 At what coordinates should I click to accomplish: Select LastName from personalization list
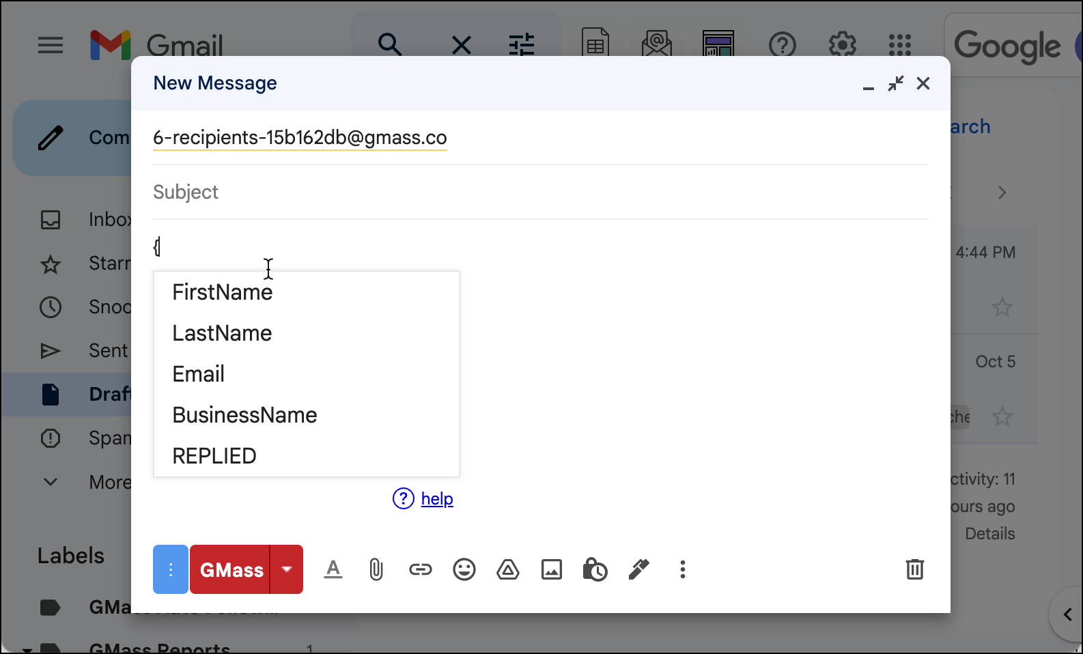tap(307, 333)
